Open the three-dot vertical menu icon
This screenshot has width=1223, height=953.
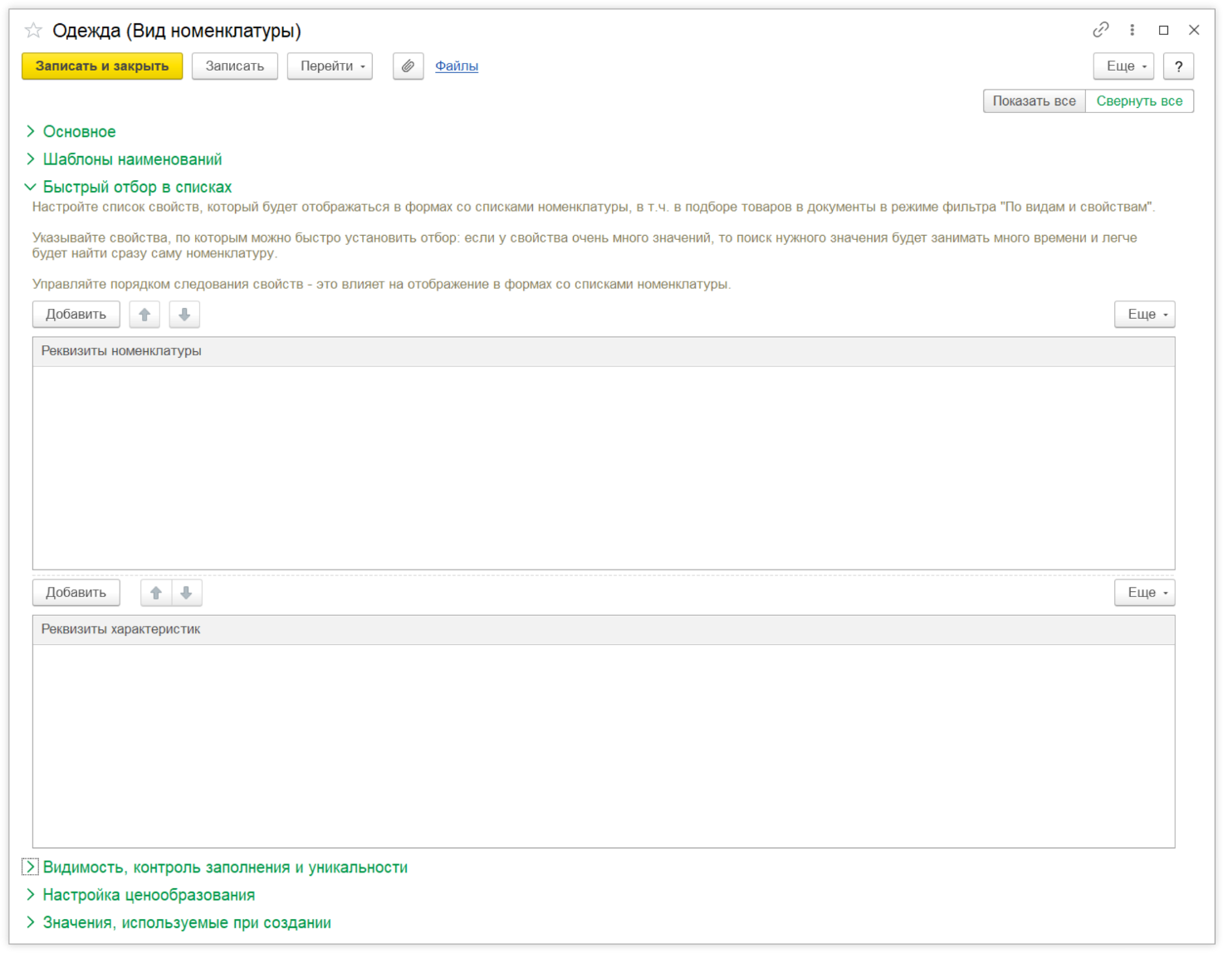(x=1132, y=30)
